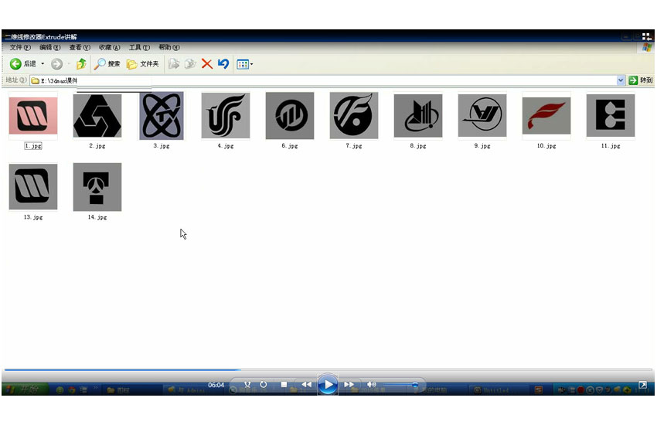The image size is (657, 425).
Task: Click the green Back arrow button
Action: click(15, 63)
